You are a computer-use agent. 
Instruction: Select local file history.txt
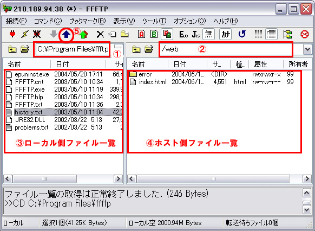[x=29, y=112]
